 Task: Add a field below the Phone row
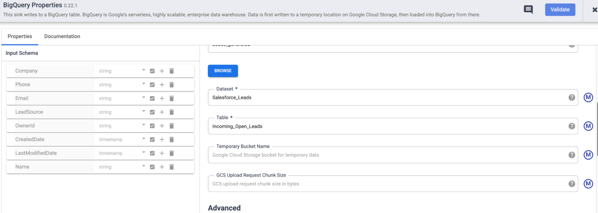coord(162,85)
